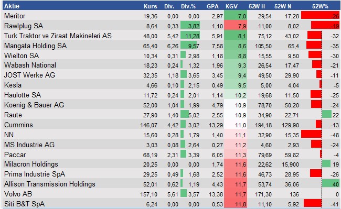Open Turk Traktor ve Ziraat Makineleri AS
This screenshot has height=209, width=341.
click(58, 36)
